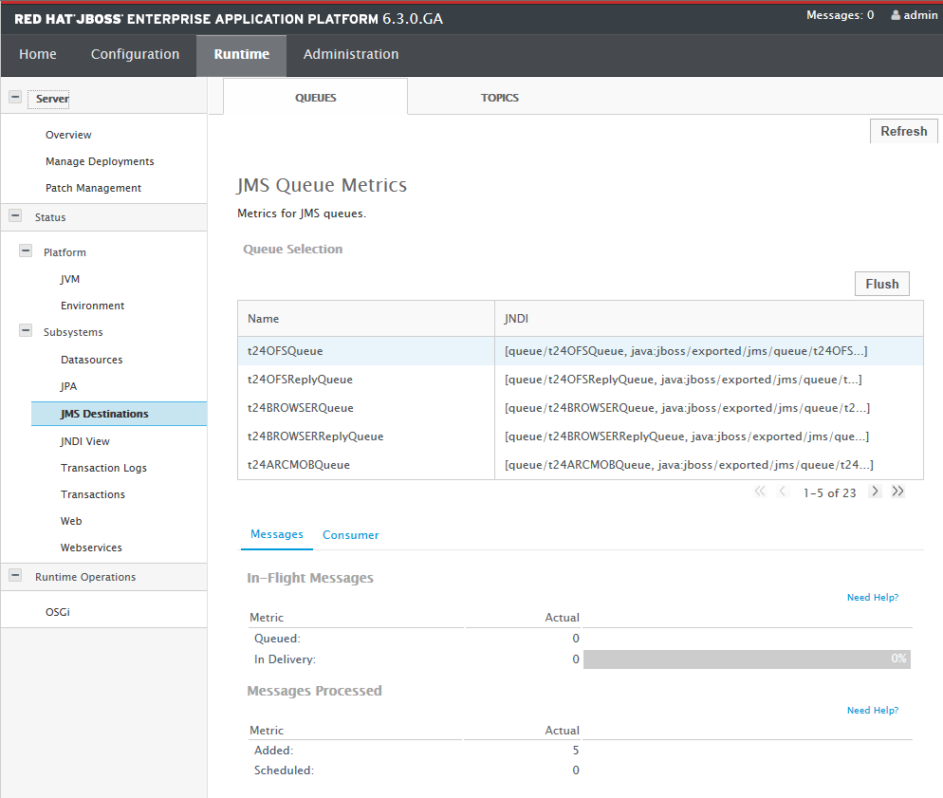Jump to the last page of queues
Image resolution: width=943 pixels, height=798 pixels.
[x=897, y=492]
